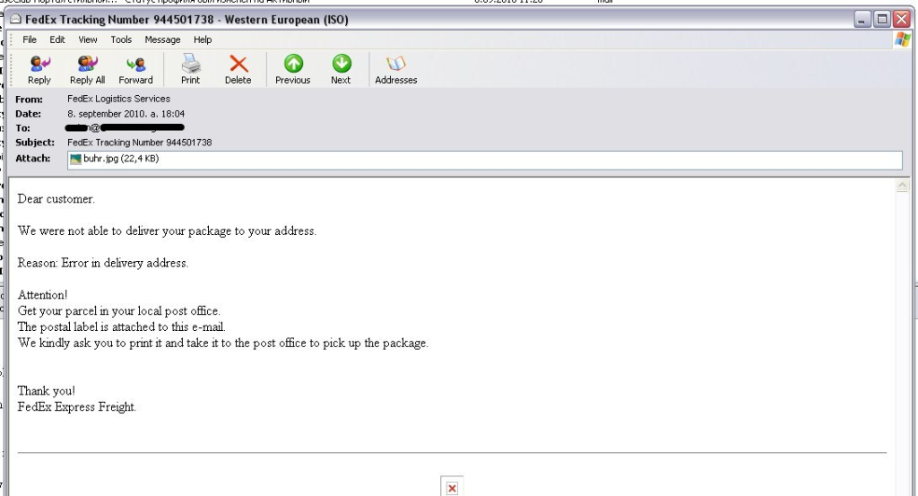Open the Tools menu
This screenshot has width=918, height=496.
121,39
